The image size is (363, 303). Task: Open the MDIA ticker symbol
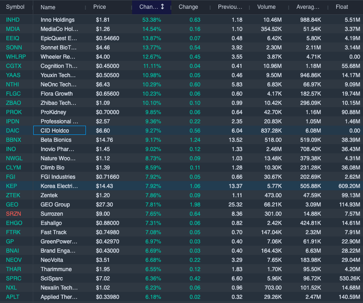(x=13, y=29)
